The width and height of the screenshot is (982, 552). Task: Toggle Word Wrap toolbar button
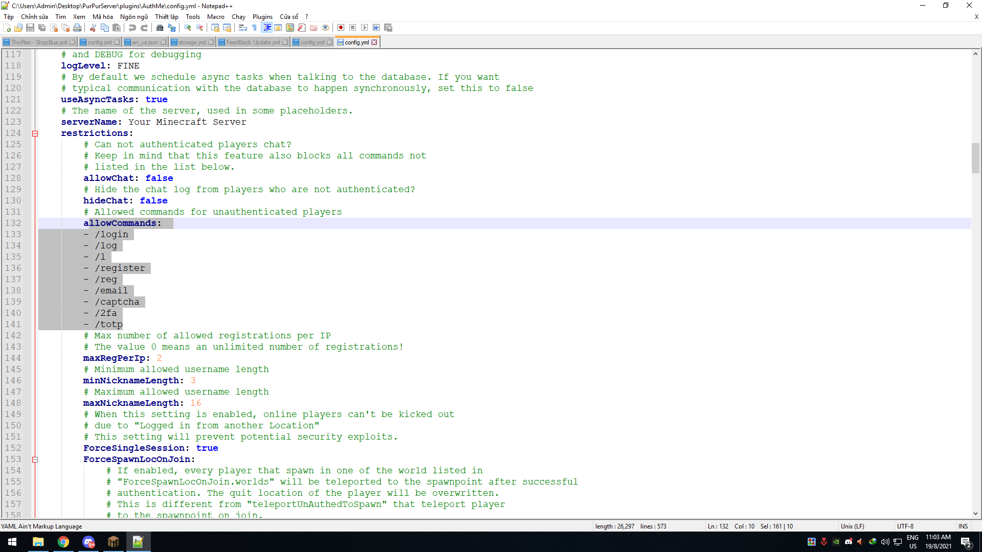point(243,28)
